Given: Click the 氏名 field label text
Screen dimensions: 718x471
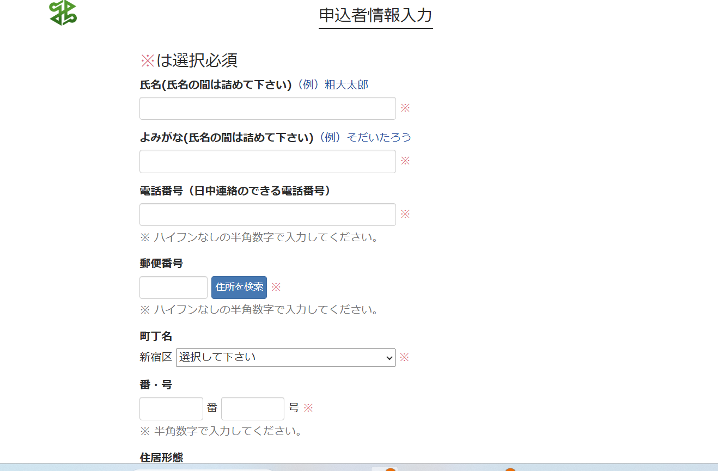Looking at the screenshot, I should 216,85.
